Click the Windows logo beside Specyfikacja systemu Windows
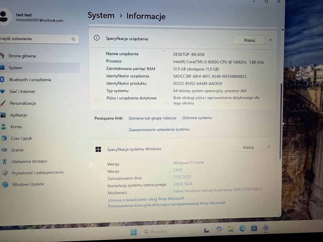 pyautogui.click(x=98, y=149)
